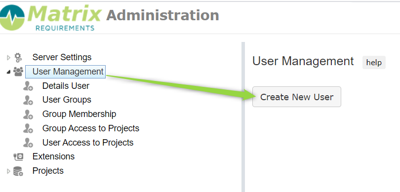Click the icon beside User Access to Projects
400x192 pixels.
[28, 143]
